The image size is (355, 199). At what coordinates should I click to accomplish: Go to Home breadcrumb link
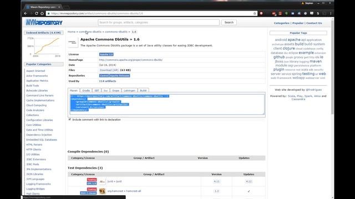(72, 32)
